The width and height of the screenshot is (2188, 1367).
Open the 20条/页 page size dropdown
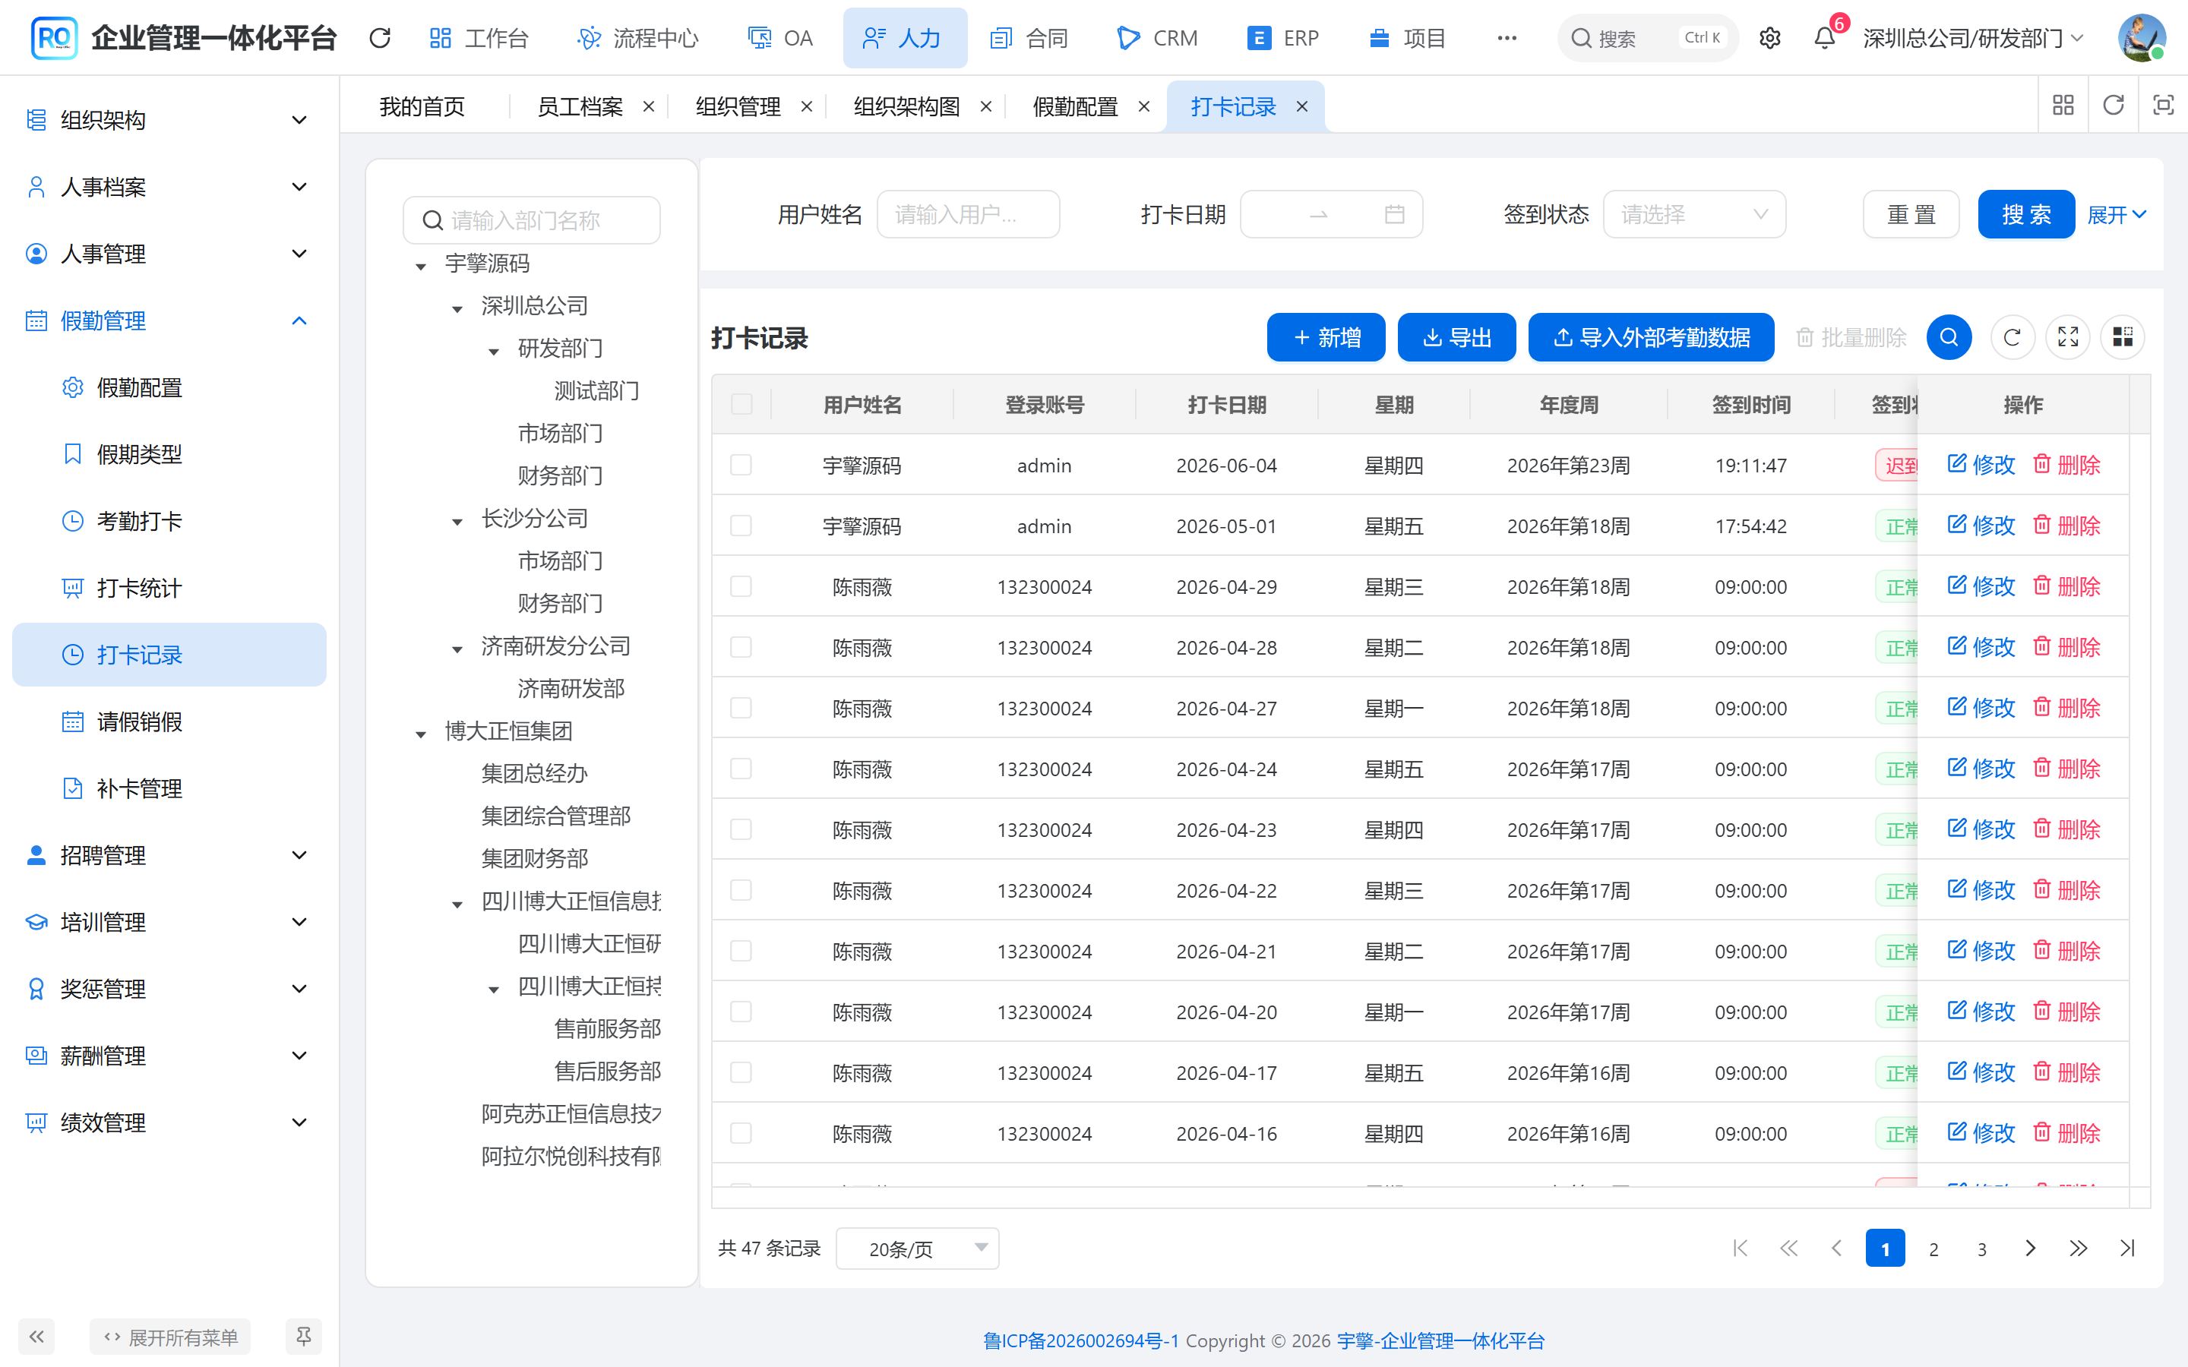click(x=917, y=1249)
